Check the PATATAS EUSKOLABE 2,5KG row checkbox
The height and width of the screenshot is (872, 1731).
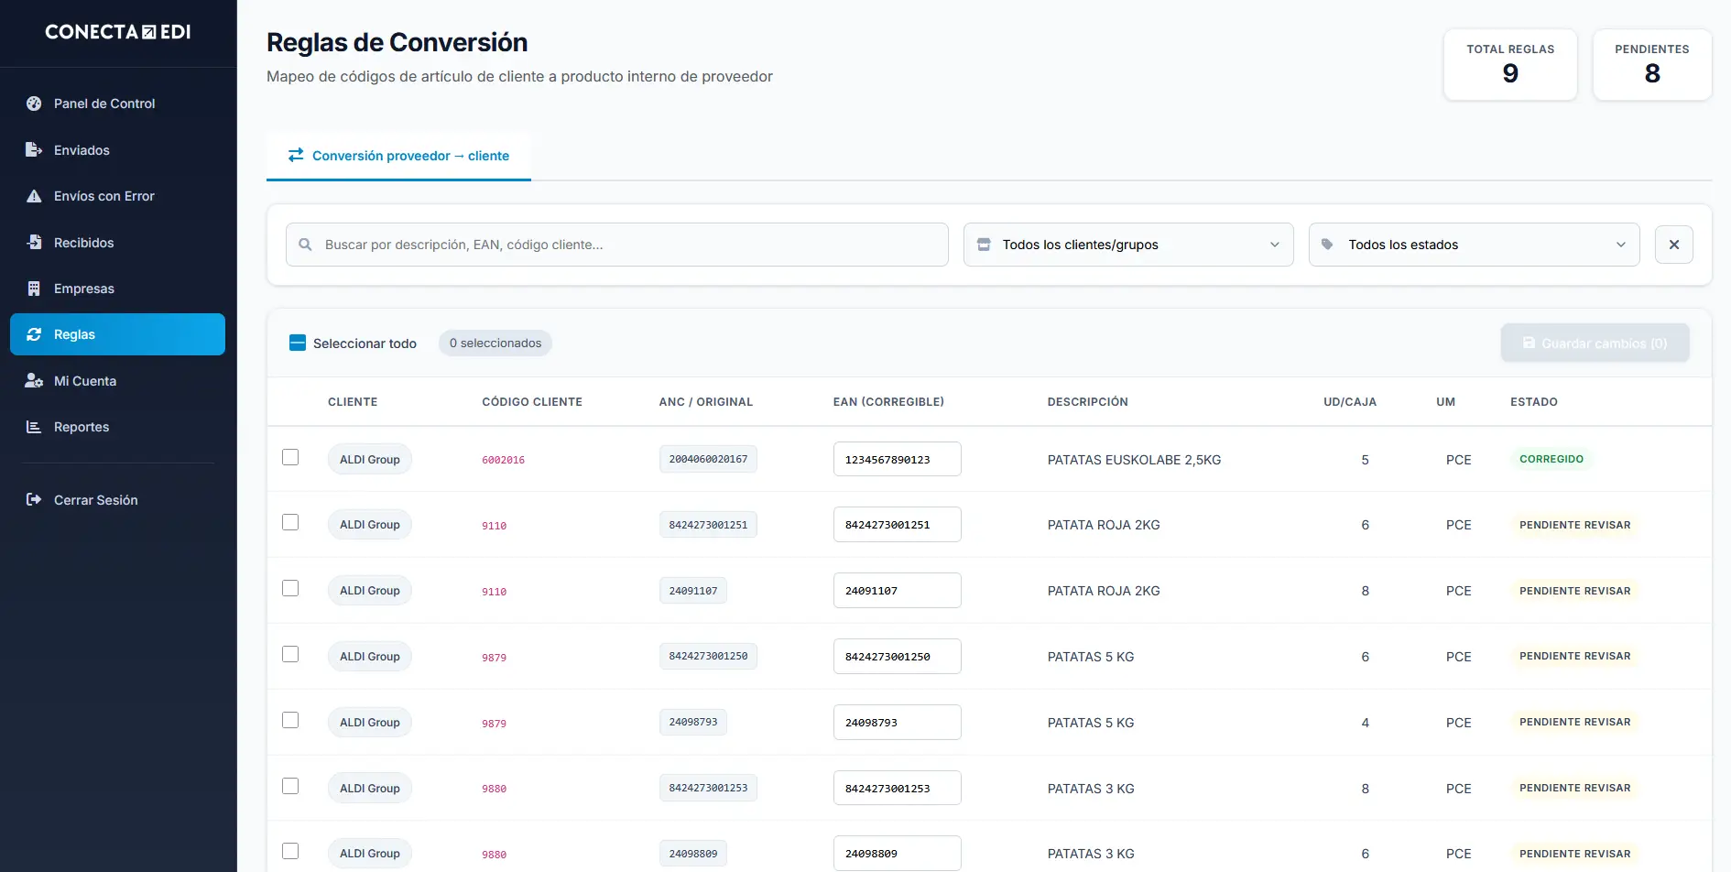(290, 457)
